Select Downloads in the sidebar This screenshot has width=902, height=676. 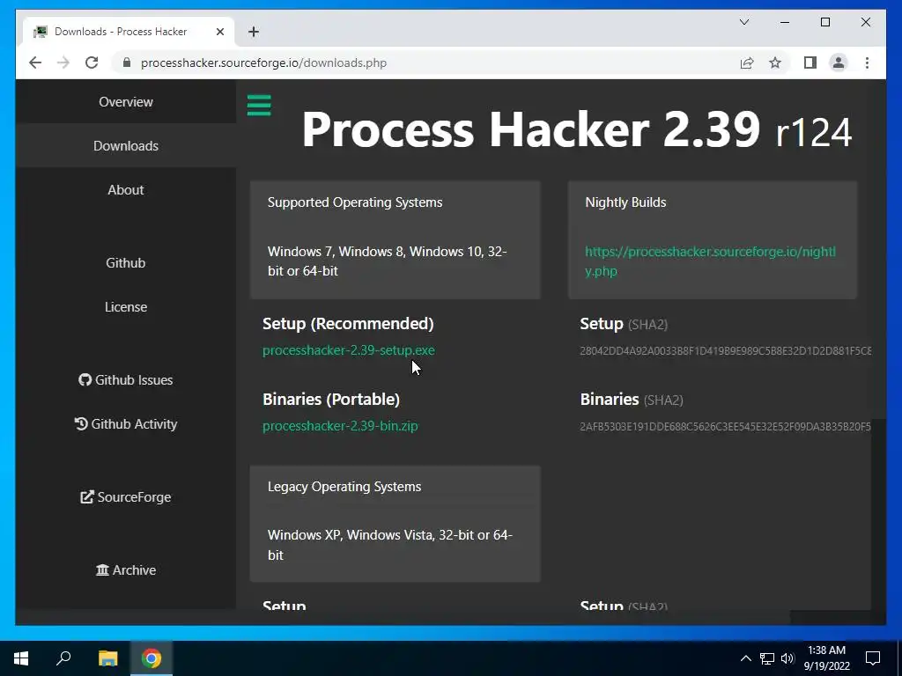[x=125, y=146]
